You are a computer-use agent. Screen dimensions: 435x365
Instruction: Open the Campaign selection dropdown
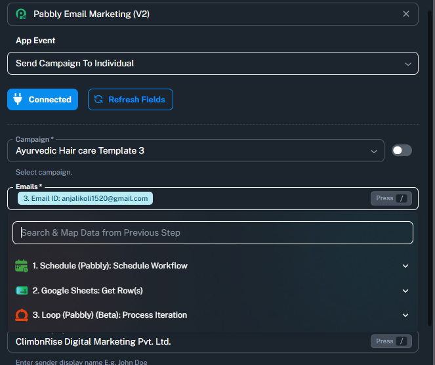click(196, 151)
